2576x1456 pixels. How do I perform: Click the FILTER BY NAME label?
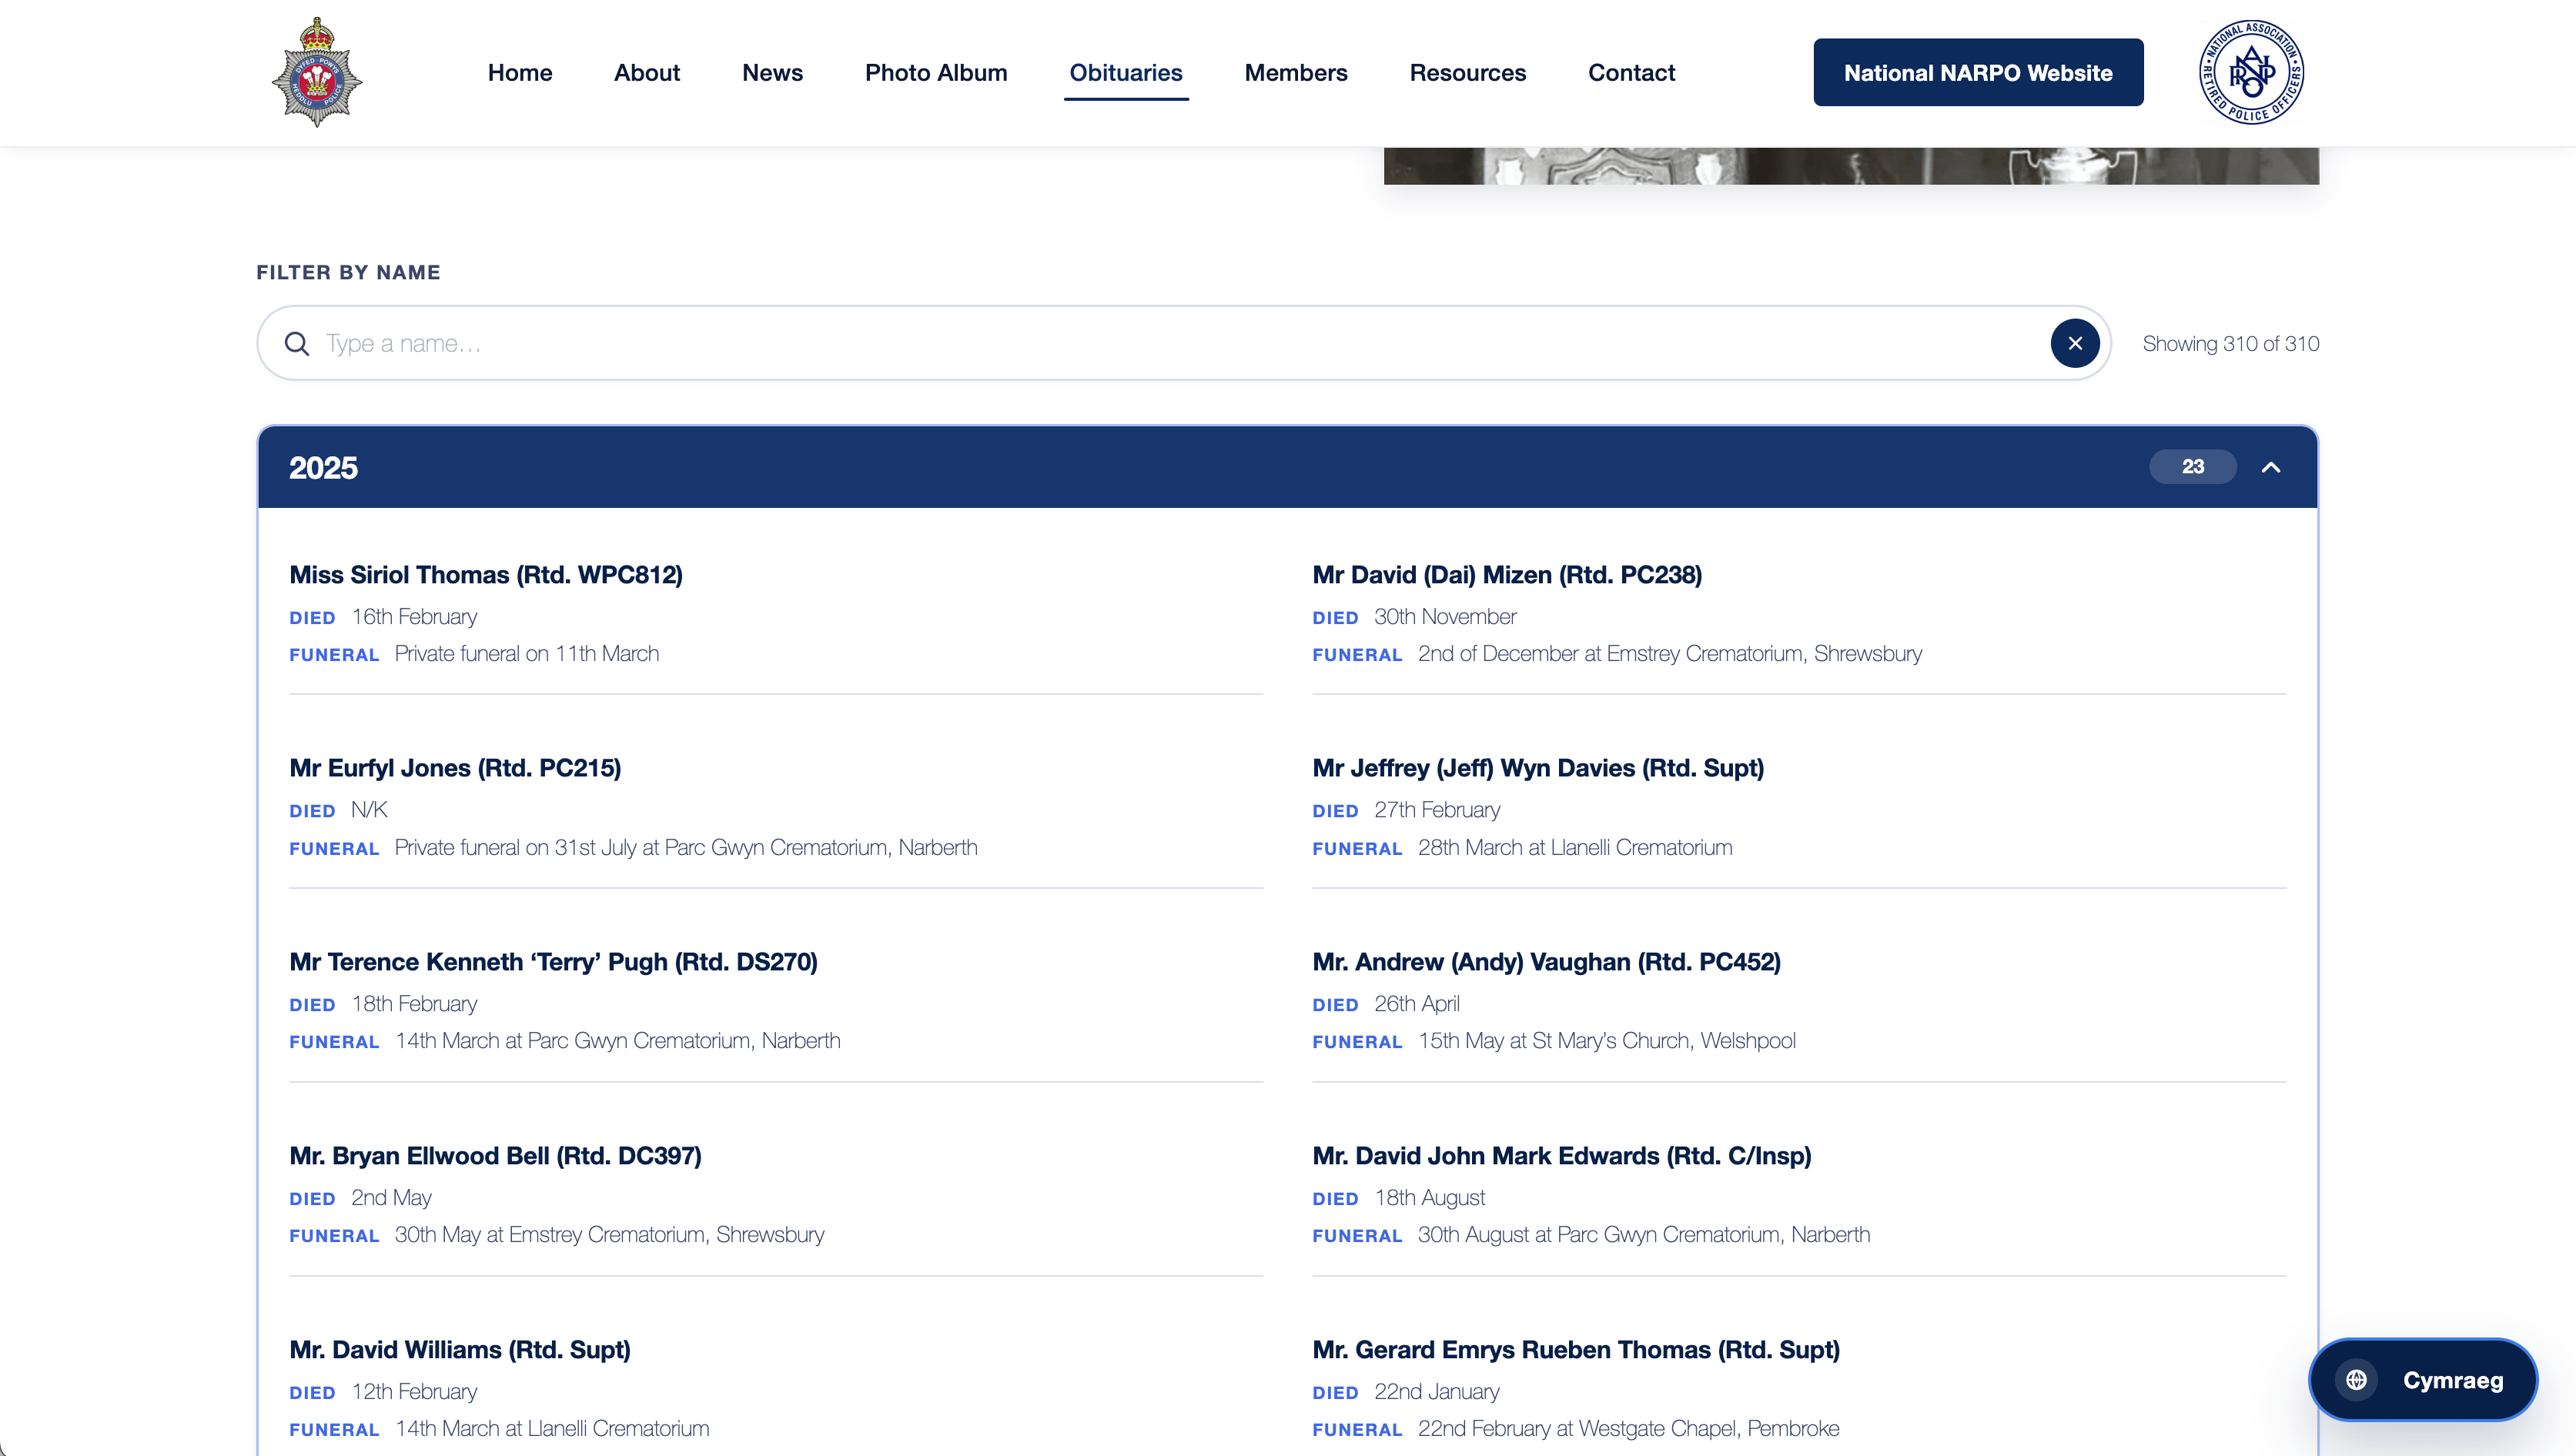[x=348, y=272]
